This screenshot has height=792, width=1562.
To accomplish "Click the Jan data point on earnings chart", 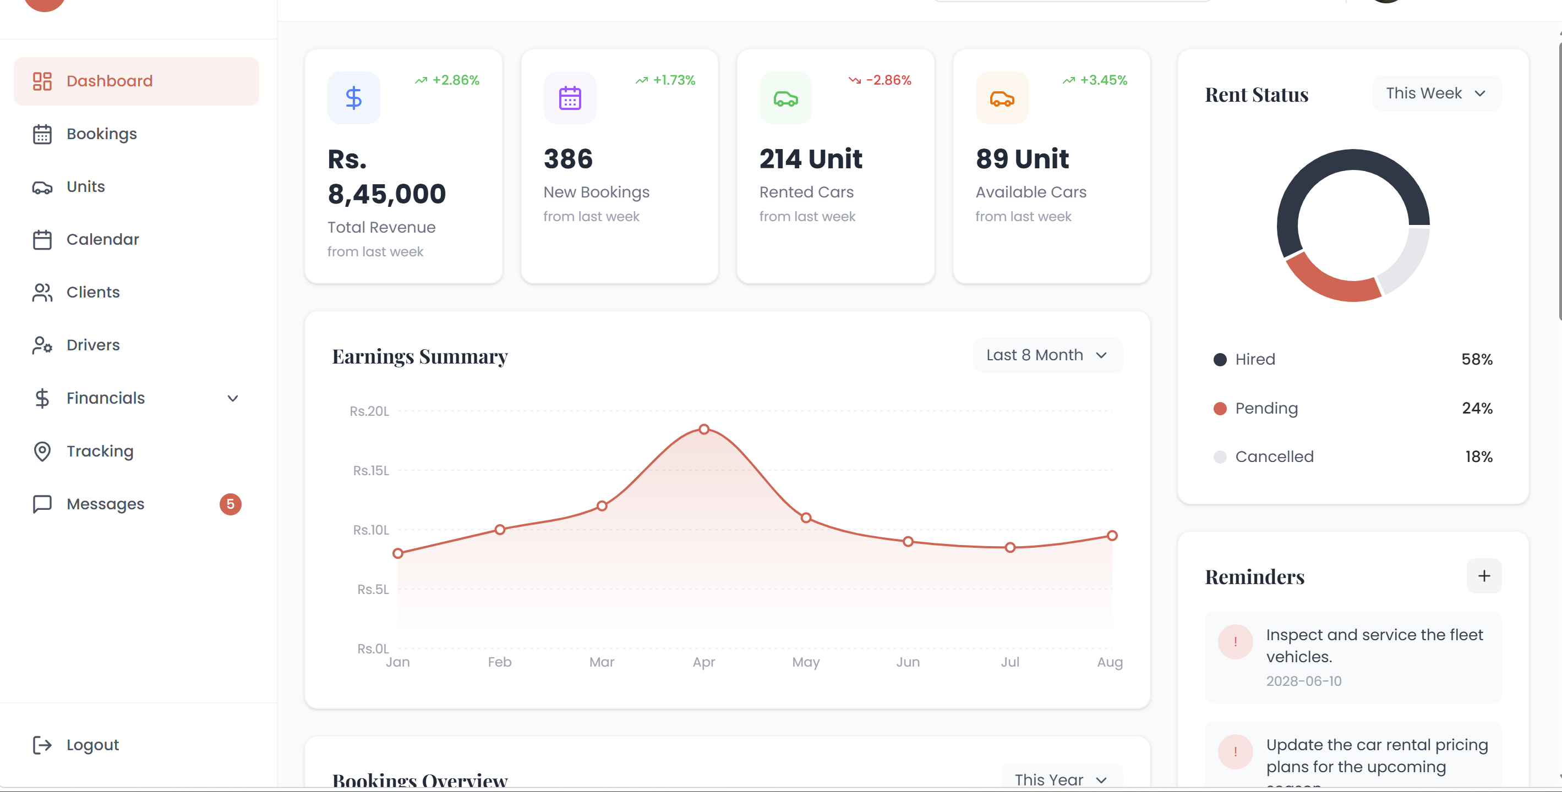I will tap(398, 554).
